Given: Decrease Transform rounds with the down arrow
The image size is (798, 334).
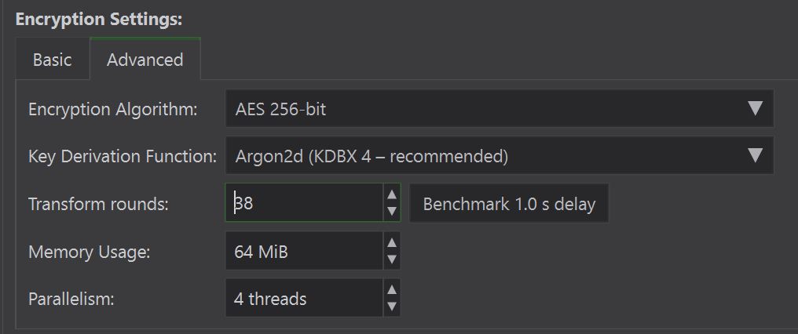Looking at the screenshot, I should (392, 212).
